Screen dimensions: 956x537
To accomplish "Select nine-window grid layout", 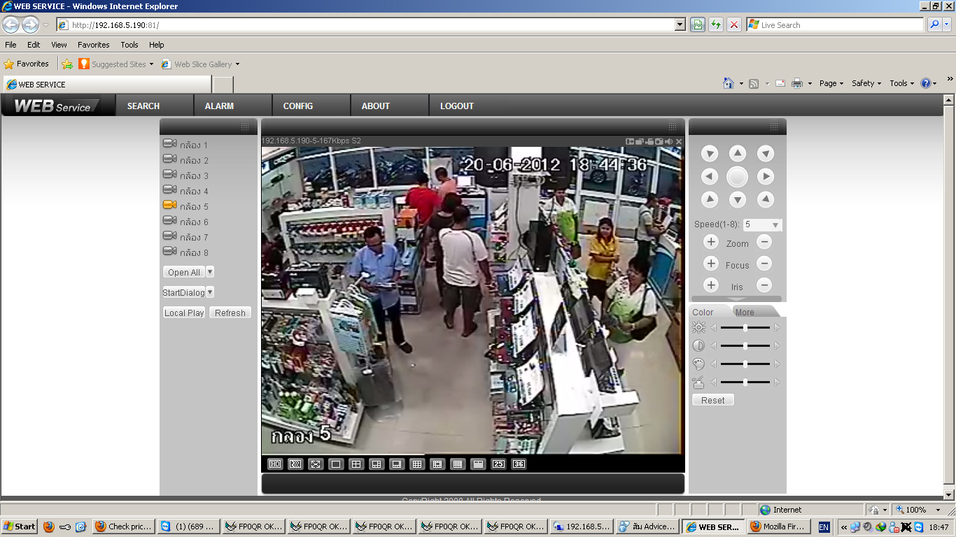I will point(417,464).
